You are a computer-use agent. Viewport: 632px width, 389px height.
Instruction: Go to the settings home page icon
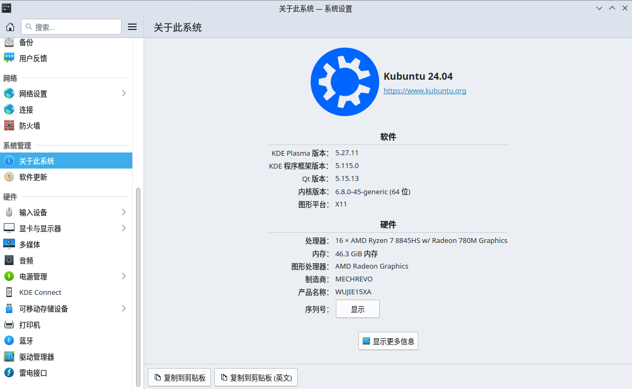[10, 27]
